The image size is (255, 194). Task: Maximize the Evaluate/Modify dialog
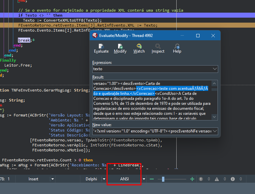point(198,36)
